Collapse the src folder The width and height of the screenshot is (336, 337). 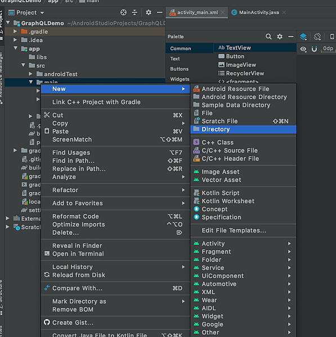point(23,65)
